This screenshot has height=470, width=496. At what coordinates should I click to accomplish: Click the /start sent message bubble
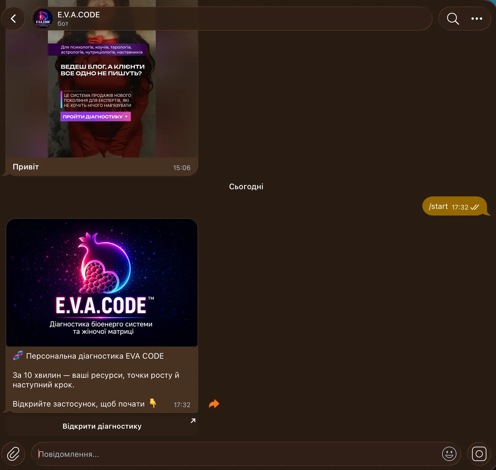point(454,206)
